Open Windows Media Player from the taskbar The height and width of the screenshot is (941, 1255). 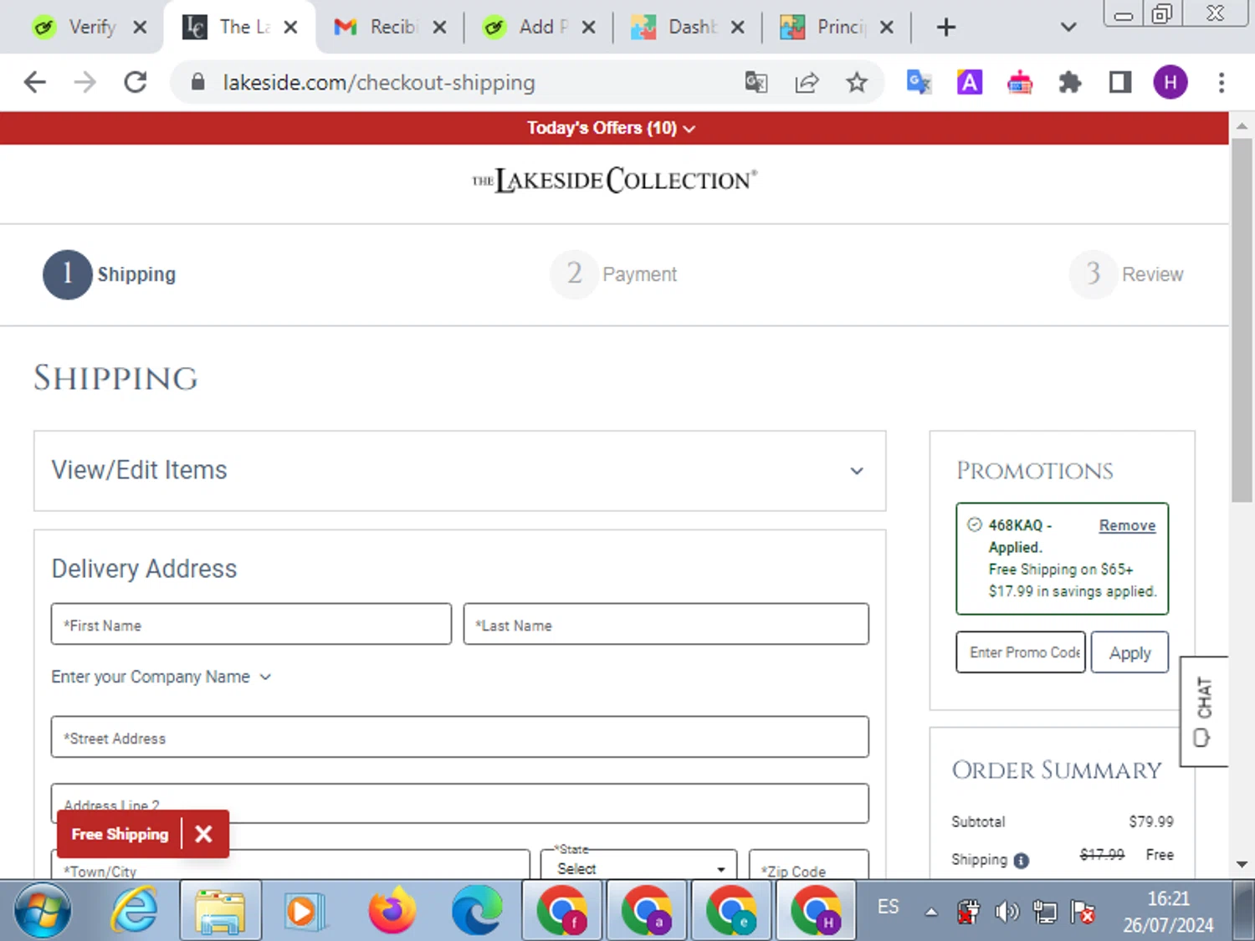[305, 911]
